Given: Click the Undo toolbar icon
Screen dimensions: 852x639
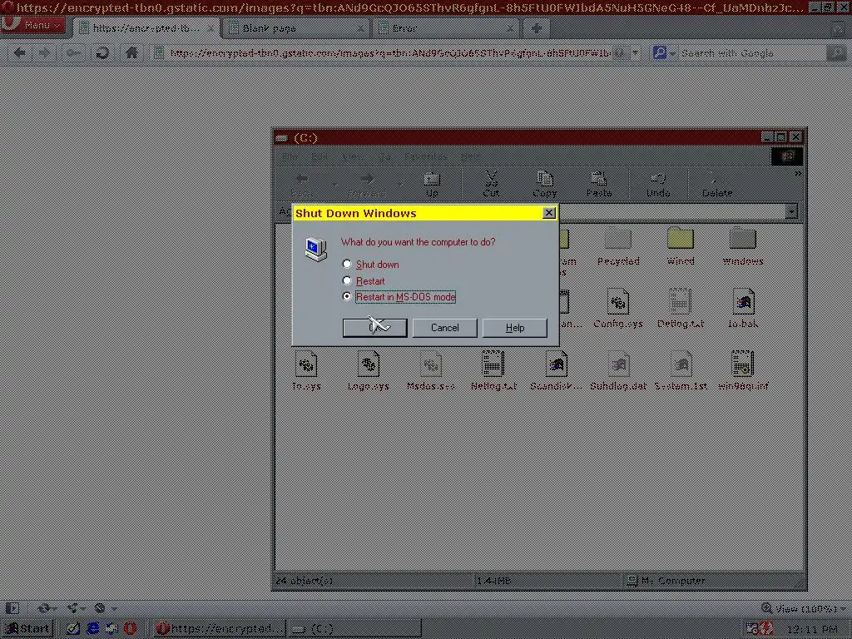Looking at the screenshot, I should 658,184.
